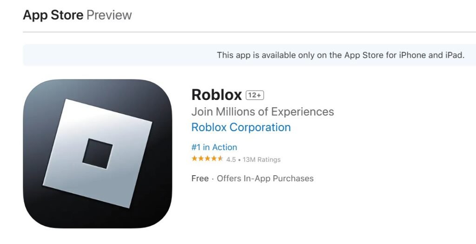Click the 4.5 rating score
The height and width of the screenshot is (244, 476).
point(231,159)
